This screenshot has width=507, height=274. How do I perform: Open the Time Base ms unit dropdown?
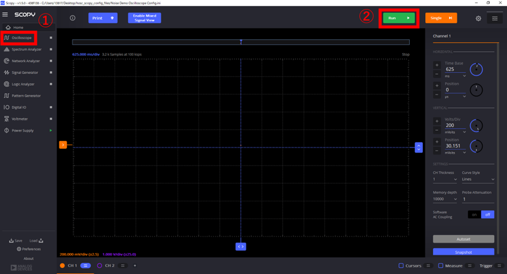coord(455,76)
